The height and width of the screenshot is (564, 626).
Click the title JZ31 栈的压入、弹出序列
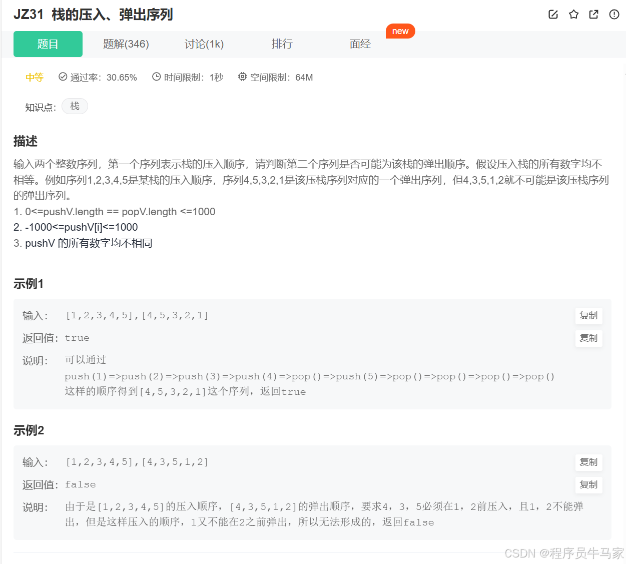tap(93, 15)
